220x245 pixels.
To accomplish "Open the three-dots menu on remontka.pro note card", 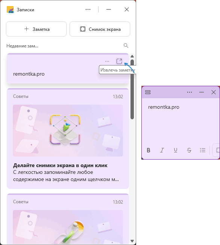I will 107,61.
